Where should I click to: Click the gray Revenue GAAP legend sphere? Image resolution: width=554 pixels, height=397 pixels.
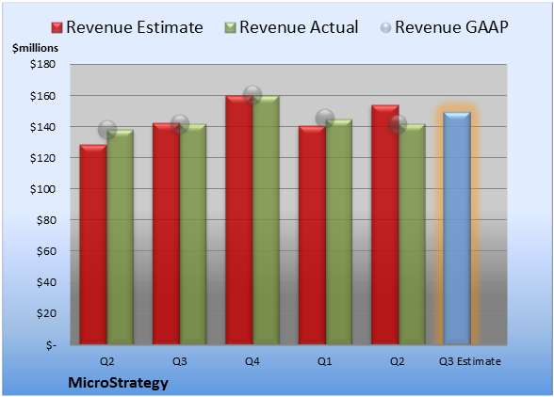pos(386,28)
